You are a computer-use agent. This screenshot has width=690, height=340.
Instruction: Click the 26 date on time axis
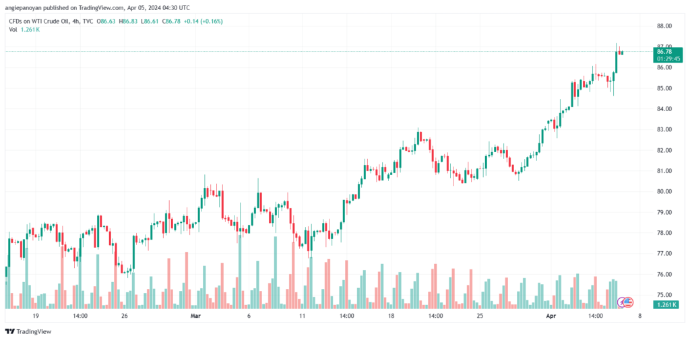click(125, 315)
